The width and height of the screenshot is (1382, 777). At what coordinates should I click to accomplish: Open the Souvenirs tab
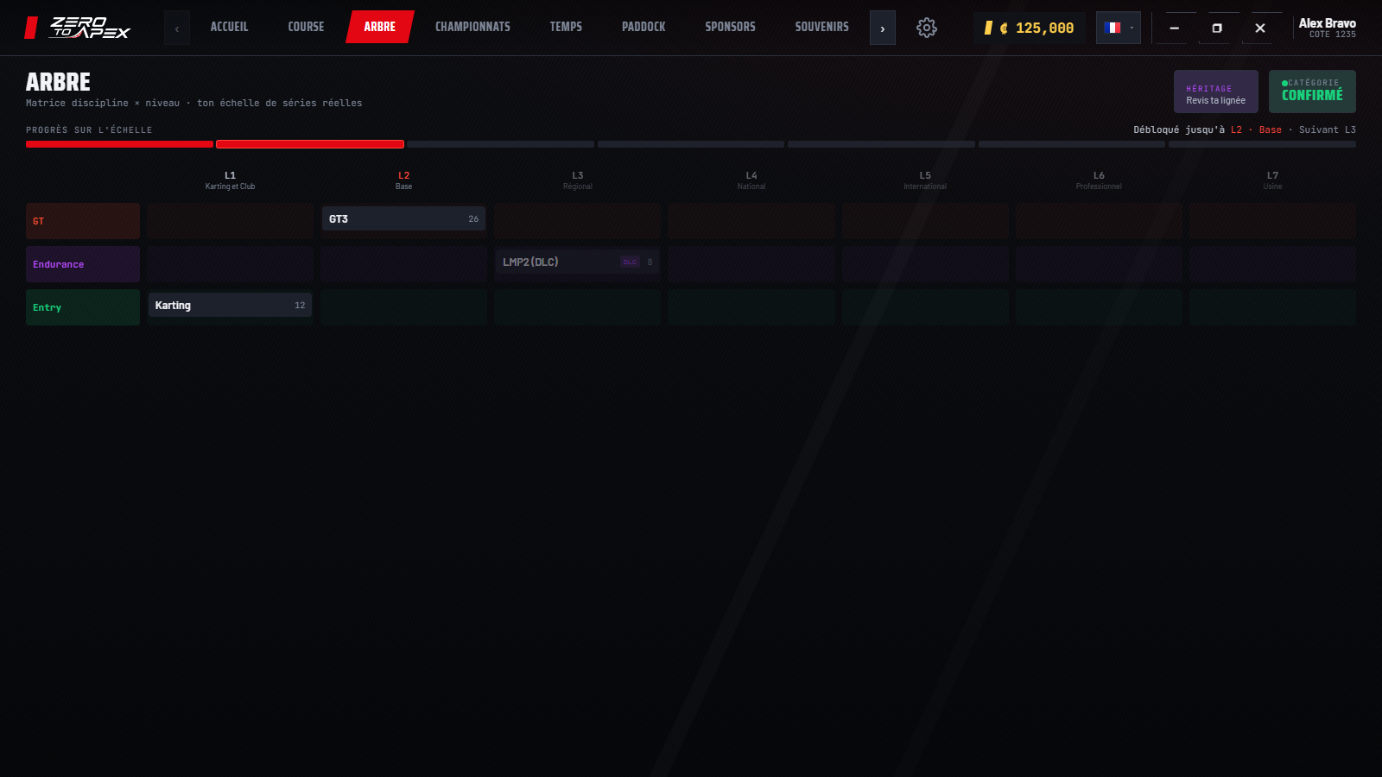pos(821,27)
